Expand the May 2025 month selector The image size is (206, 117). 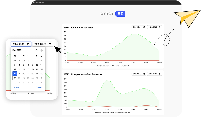point(18,50)
